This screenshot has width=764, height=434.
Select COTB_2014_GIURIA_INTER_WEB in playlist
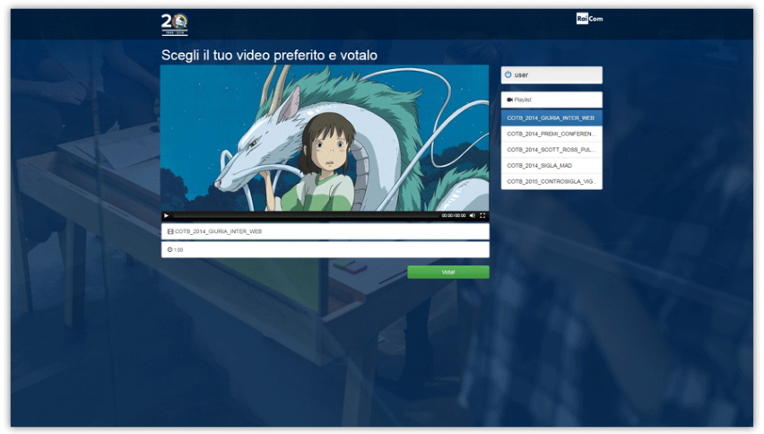click(551, 117)
